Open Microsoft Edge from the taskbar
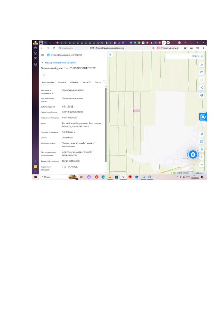The height and width of the screenshot is (314, 222). click(x=103, y=177)
